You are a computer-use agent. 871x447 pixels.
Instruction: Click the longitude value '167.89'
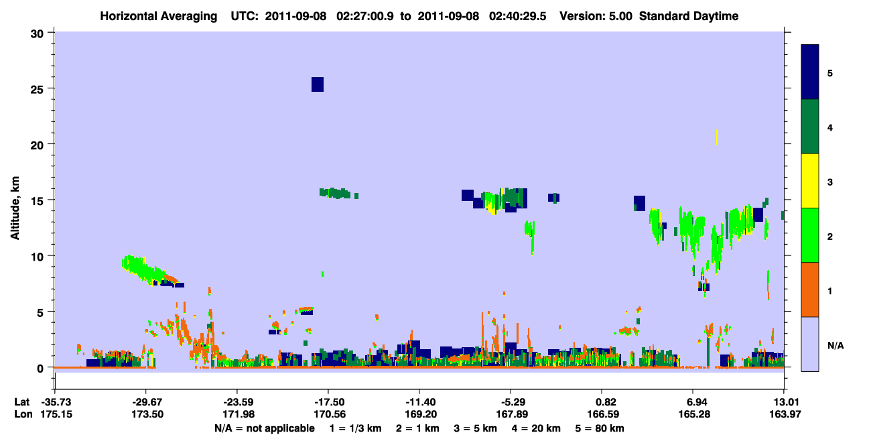tap(511, 414)
